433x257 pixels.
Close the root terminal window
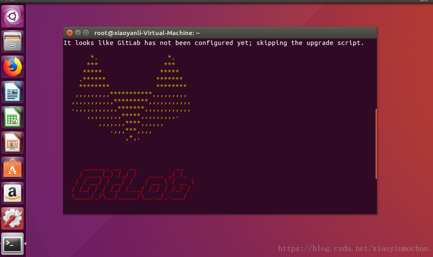tap(69, 33)
